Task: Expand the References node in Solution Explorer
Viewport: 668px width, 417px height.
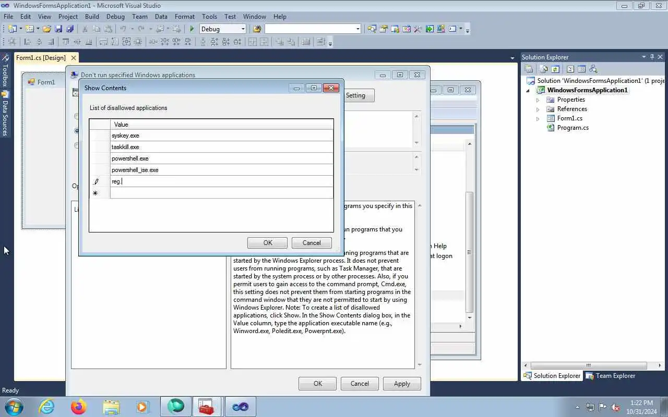Action: (x=538, y=109)
